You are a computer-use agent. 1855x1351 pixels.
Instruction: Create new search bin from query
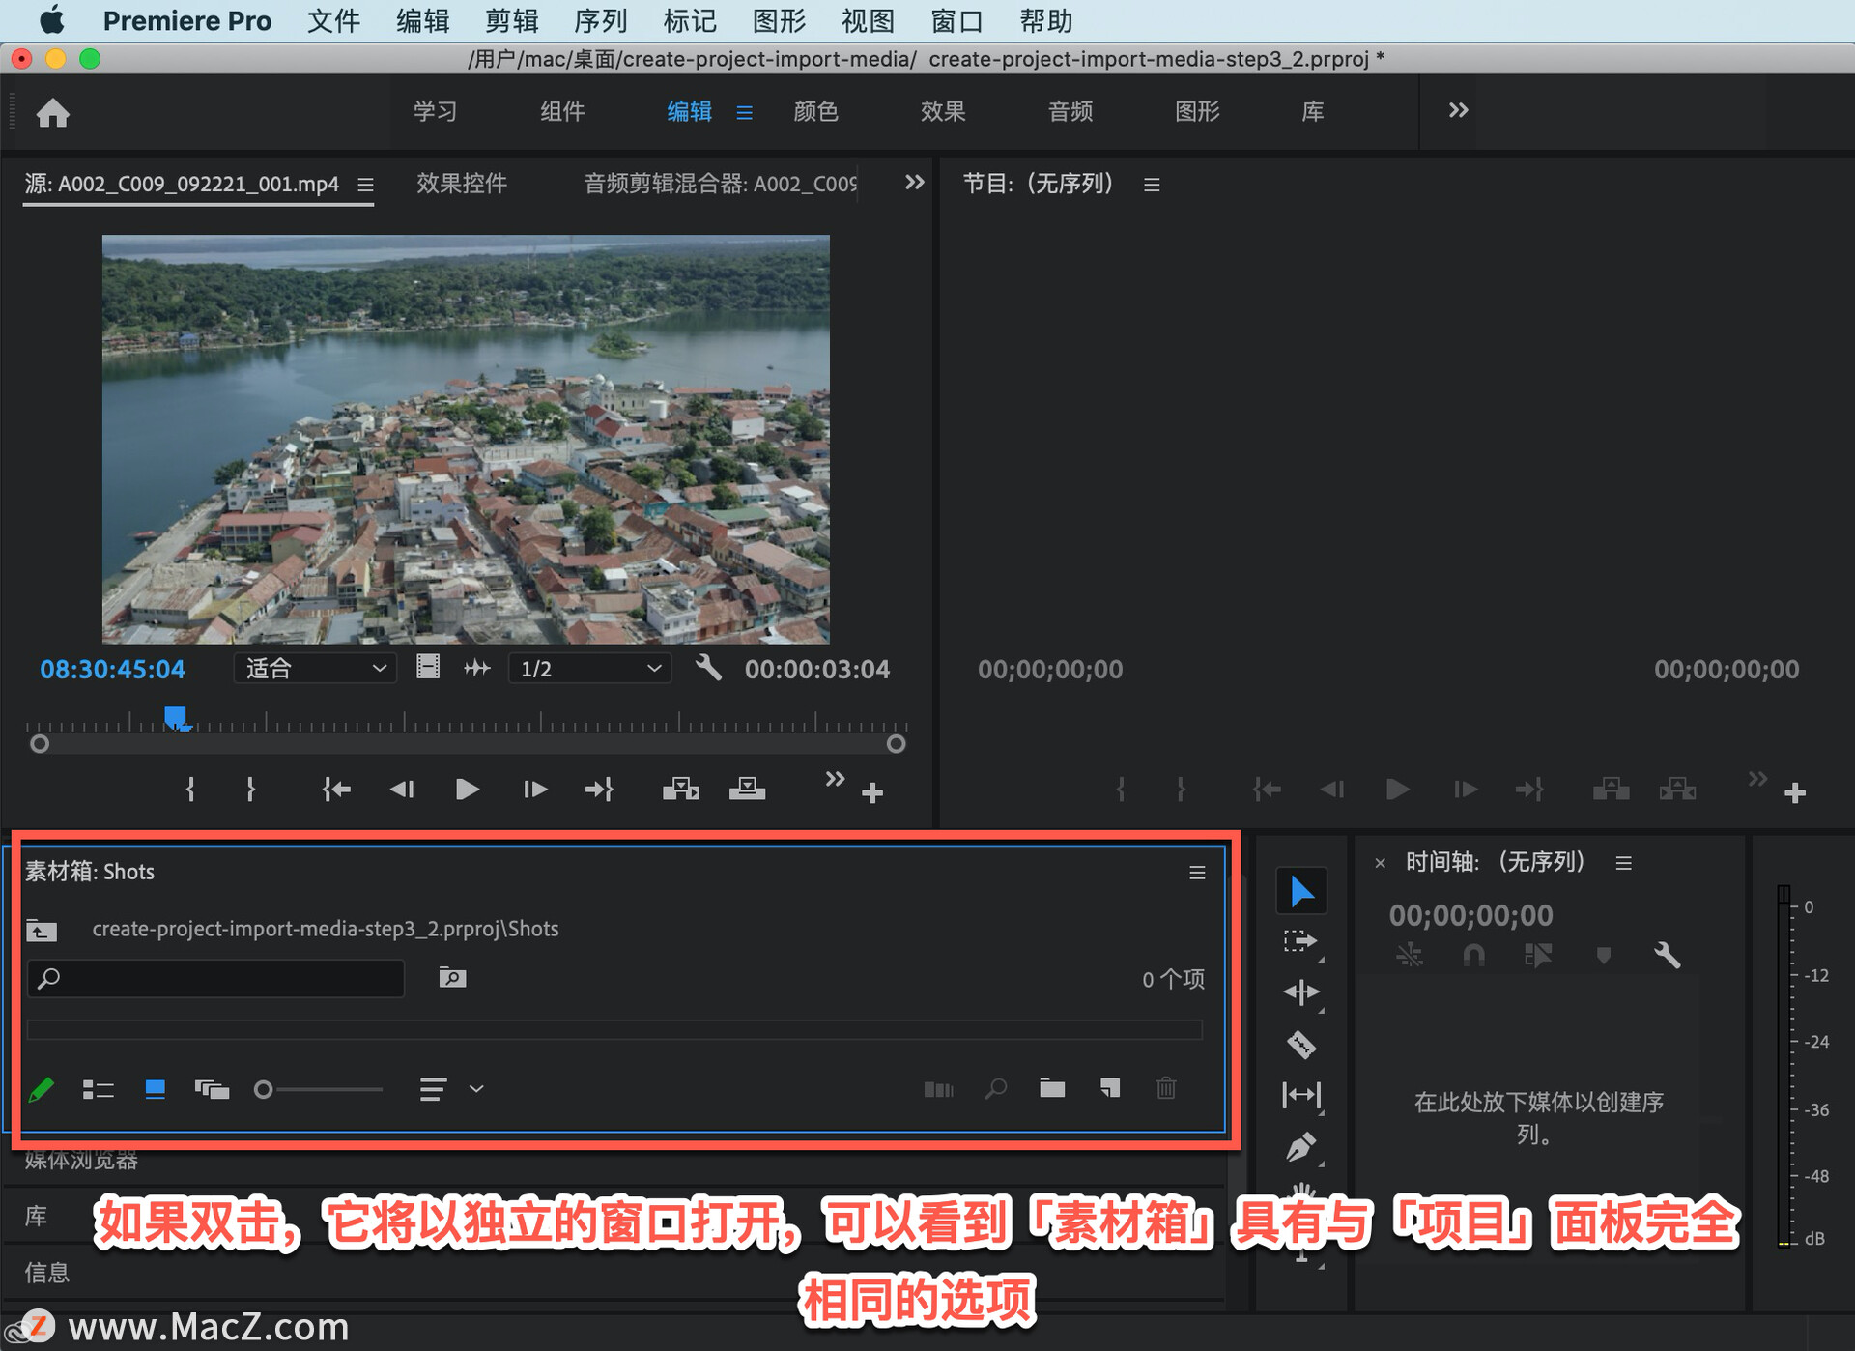point(452,978)
